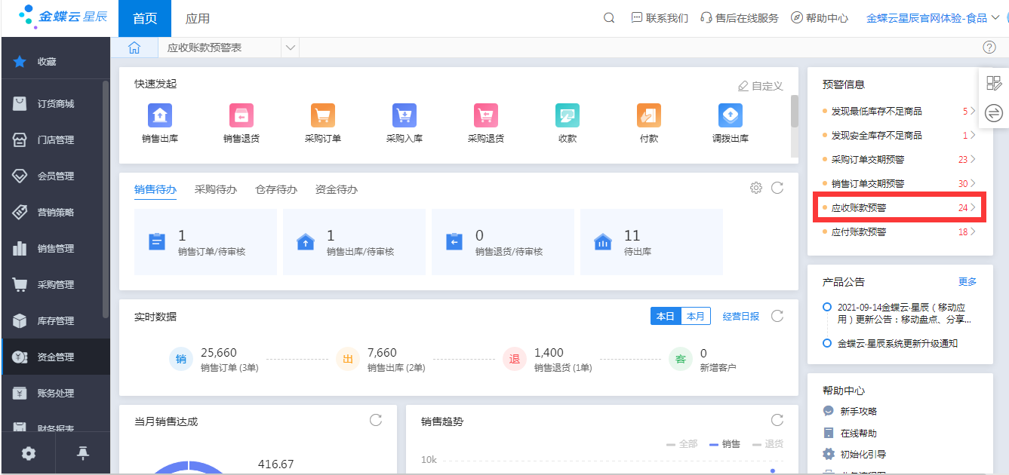Click the 销售出库 quick launch icon
This screenshot has width=1009, height=475.
pyautogui.click(x=160, y=116)
